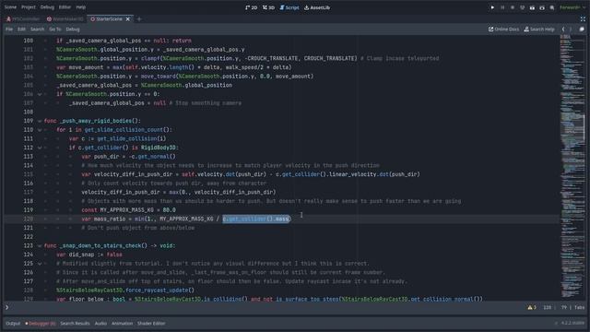
Task: Copy the version label at bottom right
Action: coord(573,323)
